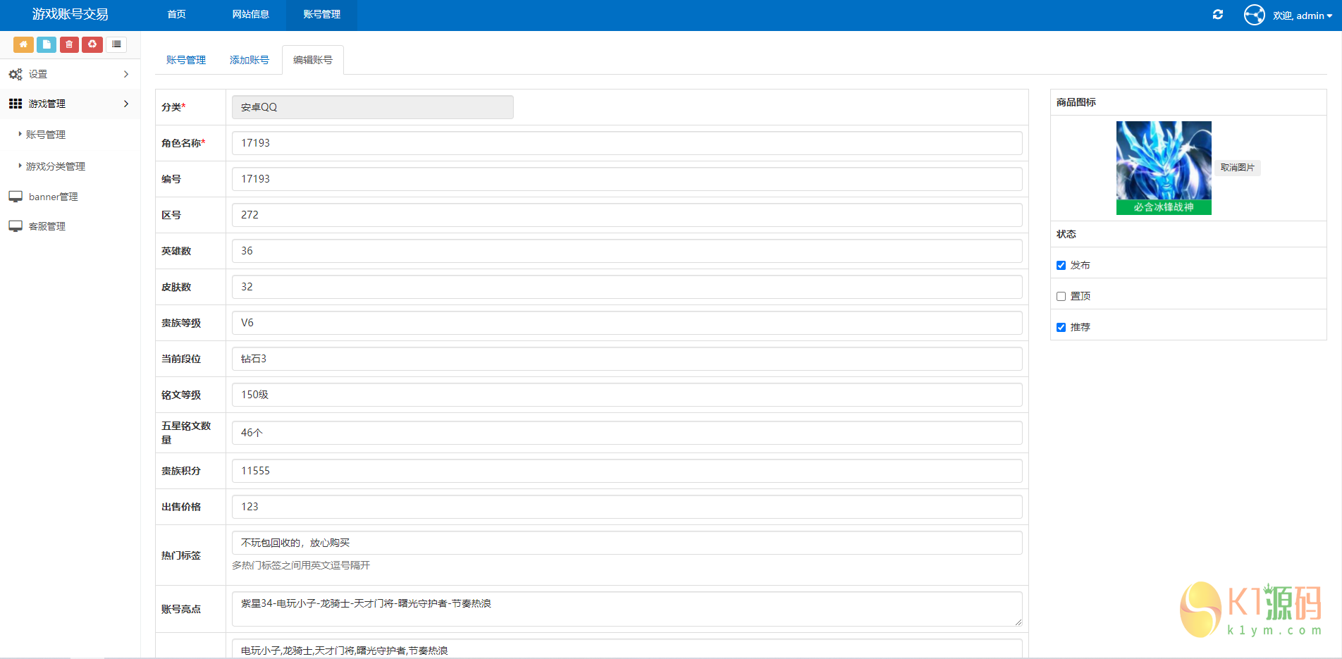Click the red recycle icon button
This screenshot has width=1342, height=659.
coord(92,44)
